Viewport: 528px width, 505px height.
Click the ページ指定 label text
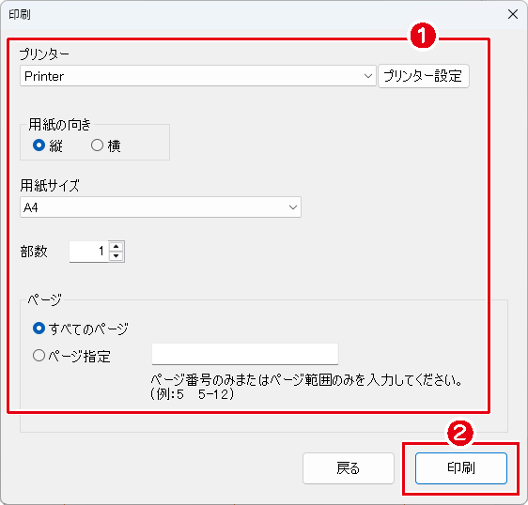pos(80,357)
